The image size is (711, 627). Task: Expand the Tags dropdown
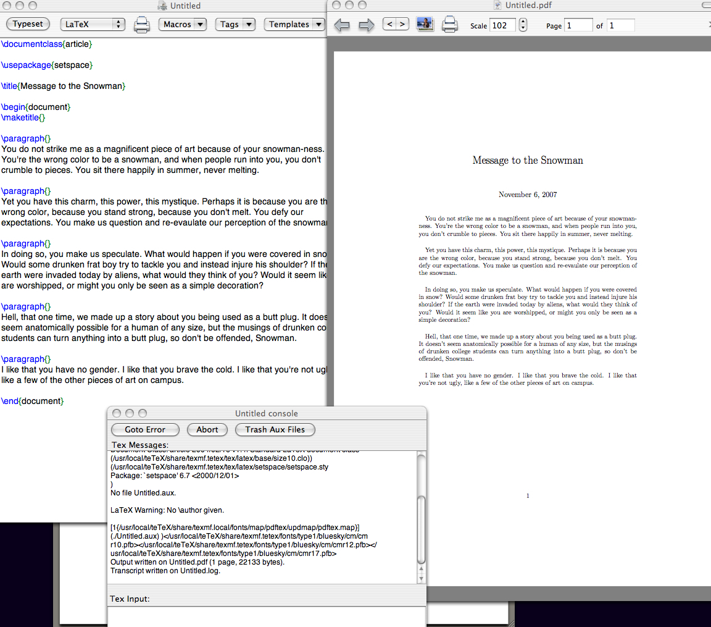pos(235,24)
